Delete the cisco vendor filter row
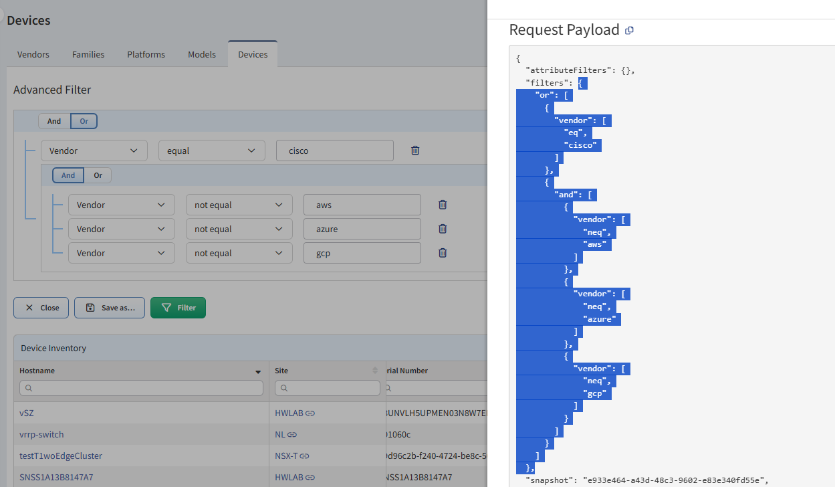The width and height of the screenshot is (835, 487). [415, 151]
